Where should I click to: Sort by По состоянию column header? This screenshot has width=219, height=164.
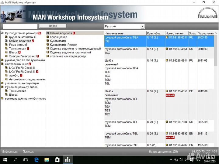point(205,33)
